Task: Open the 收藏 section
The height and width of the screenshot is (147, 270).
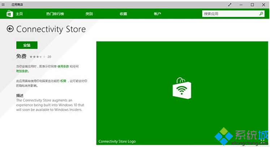Action: pyautogui.click(x=123, y=14)
